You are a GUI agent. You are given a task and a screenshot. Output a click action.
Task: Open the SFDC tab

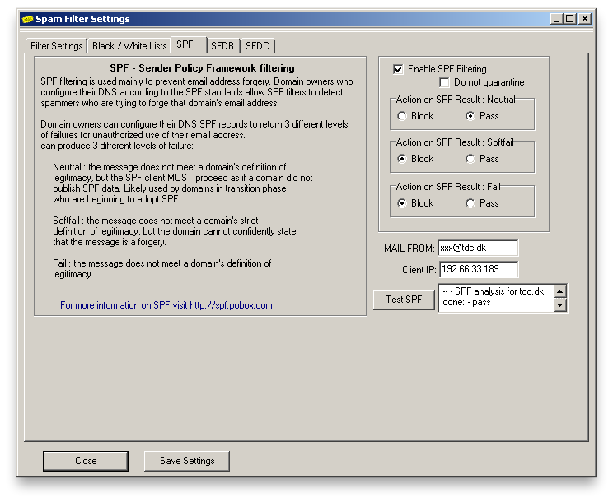pos(257,46)
